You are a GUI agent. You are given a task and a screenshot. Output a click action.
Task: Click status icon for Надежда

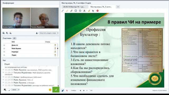(x=55, y=52)
